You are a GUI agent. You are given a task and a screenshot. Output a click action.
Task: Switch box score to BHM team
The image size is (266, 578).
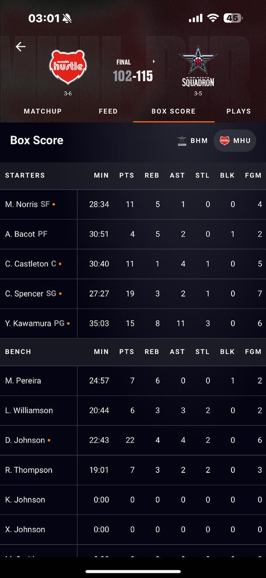(x=193, y=140)
